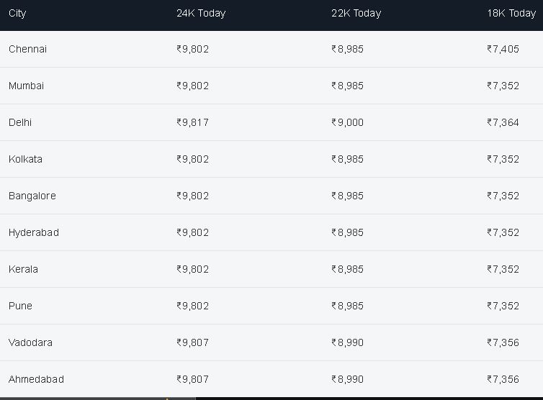
Task: Click Ahmedabad's 18K price ₹7,356
Action: point(503,379)
